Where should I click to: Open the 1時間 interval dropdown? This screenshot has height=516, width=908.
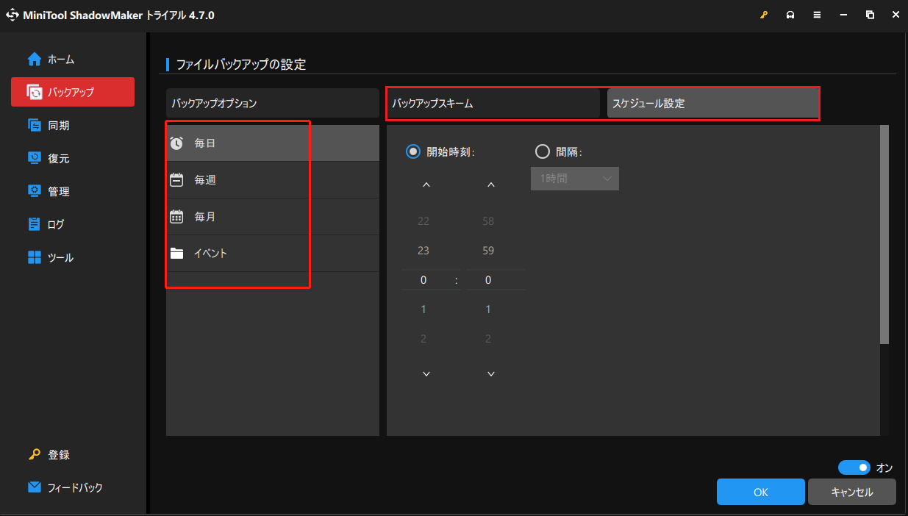[x=575, y=179]
